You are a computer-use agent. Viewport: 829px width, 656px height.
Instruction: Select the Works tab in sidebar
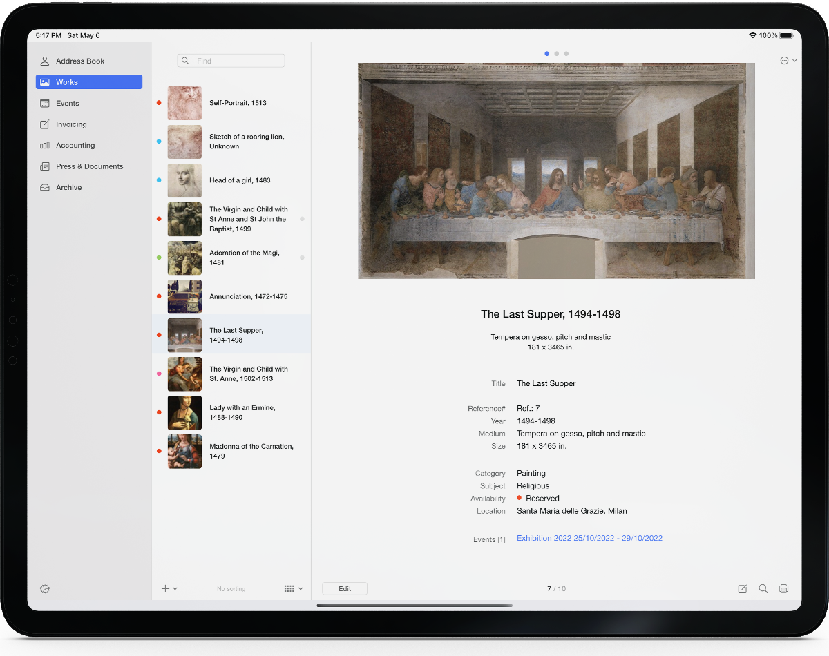point(88,82)
